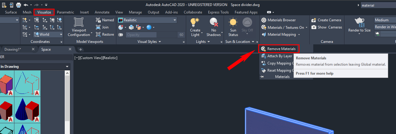Click Restore viewports button
This screenshot has height=134, width=396.
point(105,34)
